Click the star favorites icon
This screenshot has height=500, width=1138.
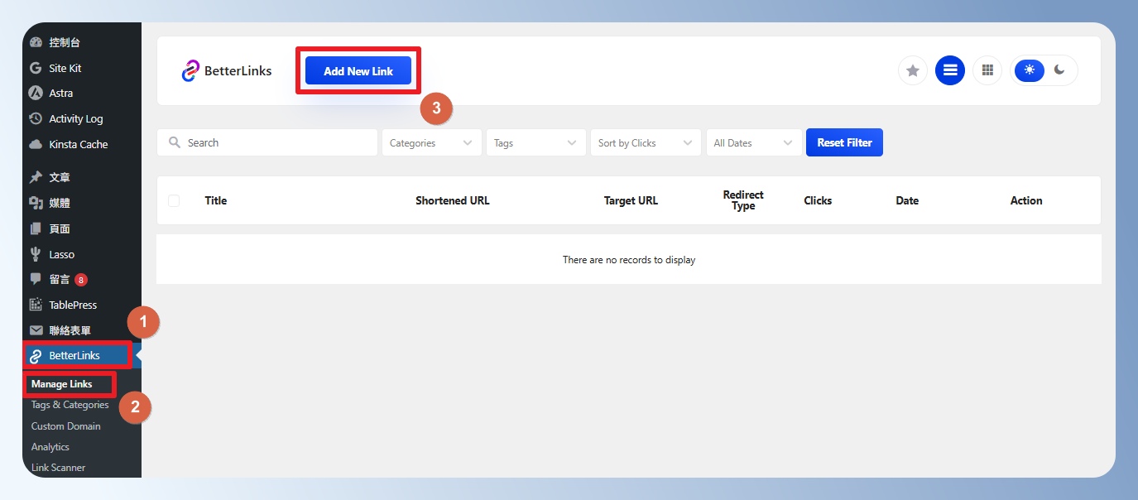pyautogui.click(x=913, y=71)
